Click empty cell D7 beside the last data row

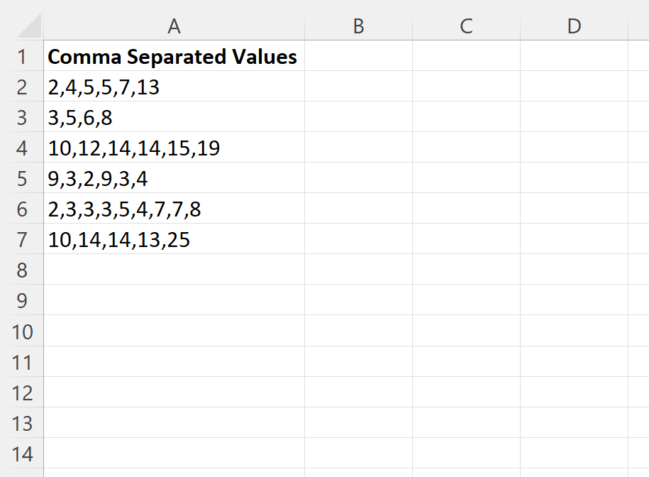(x=573, y=239)
